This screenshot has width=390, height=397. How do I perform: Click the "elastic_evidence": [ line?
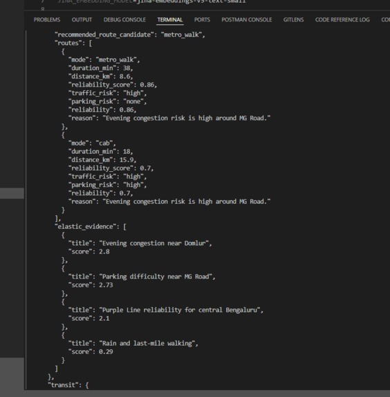point(91,227)
